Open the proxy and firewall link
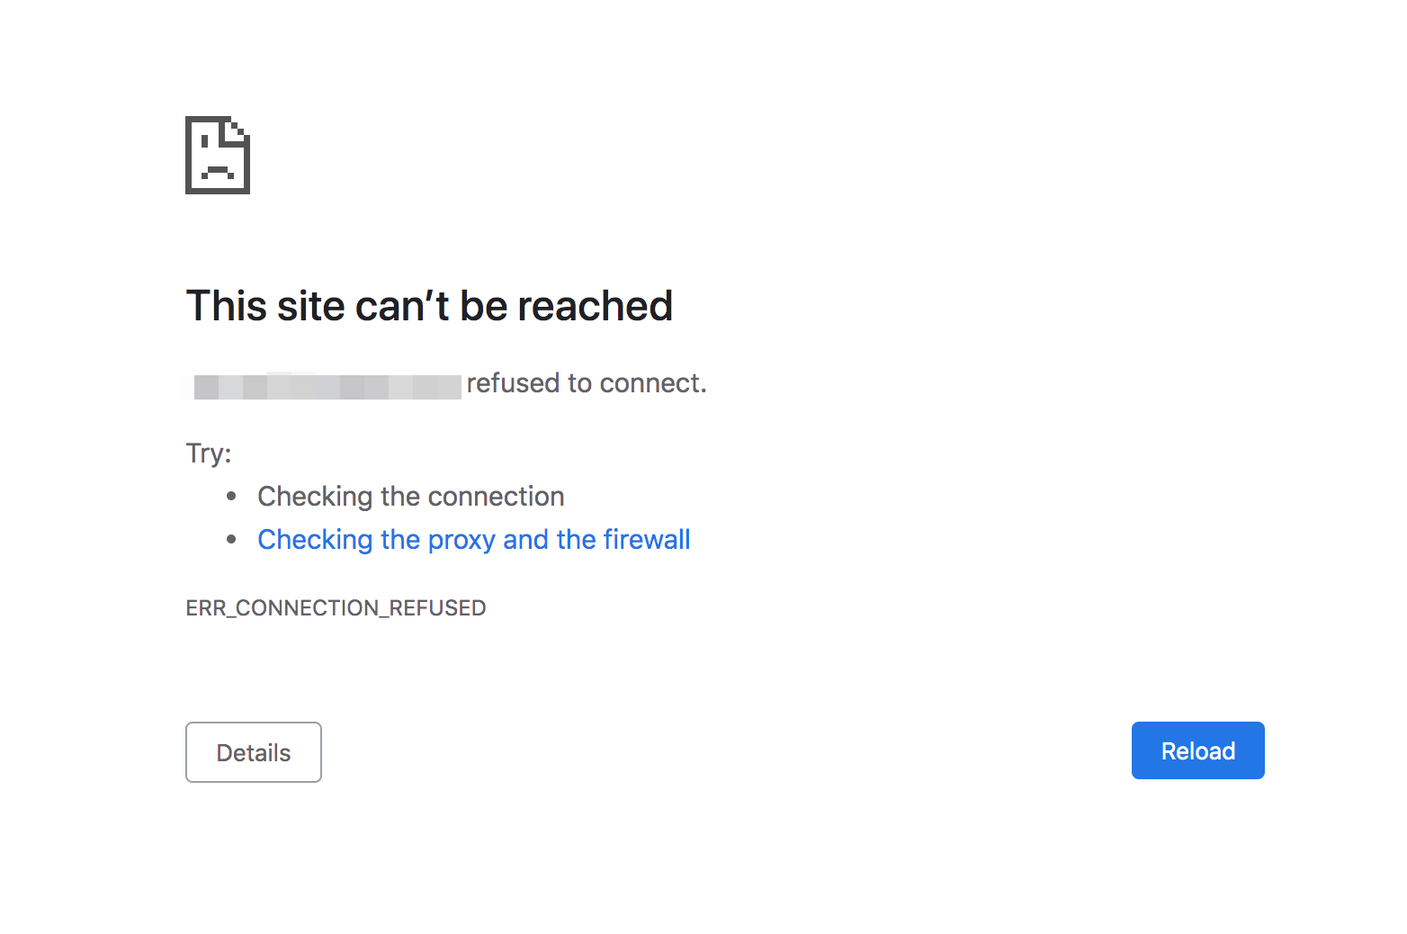This screenshot has width=1407, height=934. pyautogui.click(x=473, y=540)
